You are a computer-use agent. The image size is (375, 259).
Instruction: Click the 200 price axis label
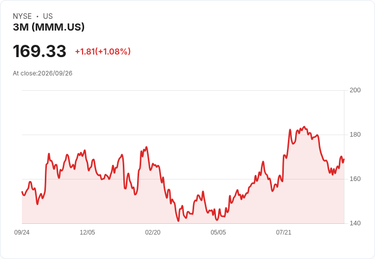coord(355,90)
